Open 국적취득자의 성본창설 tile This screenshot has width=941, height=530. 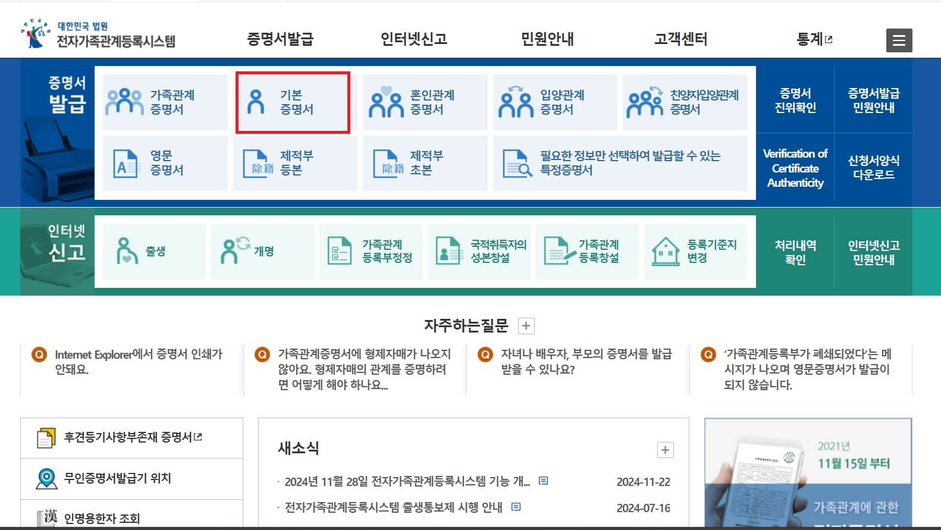(479, 251)
